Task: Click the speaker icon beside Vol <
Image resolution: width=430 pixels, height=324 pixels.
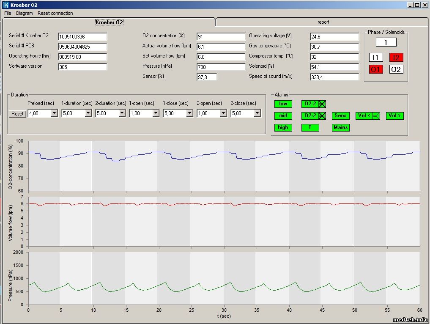Action: (376, 115)
